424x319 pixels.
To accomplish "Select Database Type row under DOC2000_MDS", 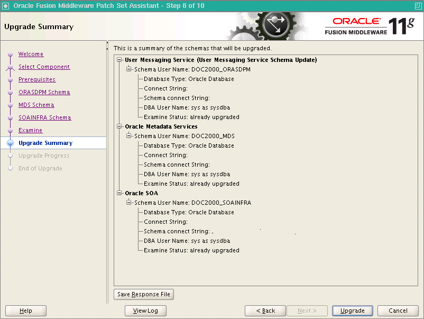I will [189, 145].
